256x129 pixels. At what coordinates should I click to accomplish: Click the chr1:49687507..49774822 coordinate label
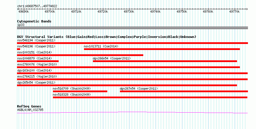[x=37, y=6]
